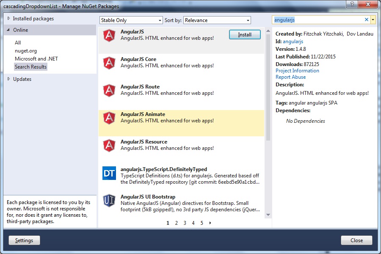Click the AngularJS UI Bootstrap package icon
Image resolution: width=381 pixels, height=254 pixels.
click(109, 200)
